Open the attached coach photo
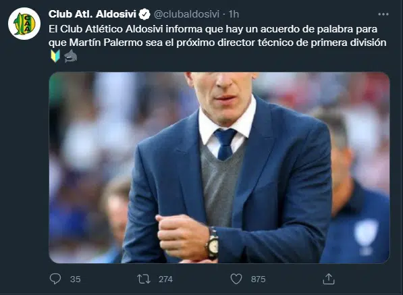This screenshot has height=295, width=403. tap(219, 167)
